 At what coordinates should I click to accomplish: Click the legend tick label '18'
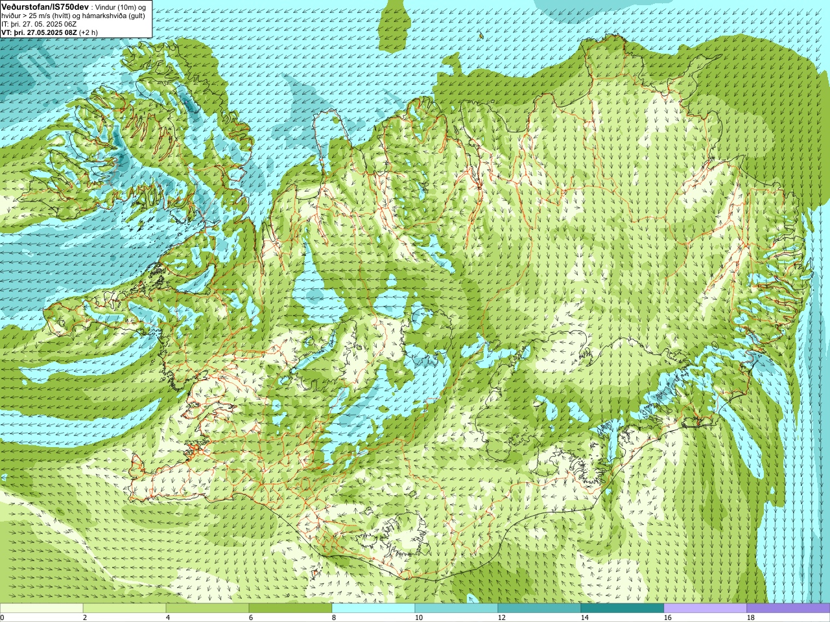pos(750,617)
